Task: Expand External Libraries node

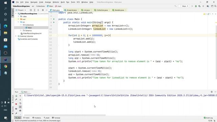Action: [x=16, y=36]
